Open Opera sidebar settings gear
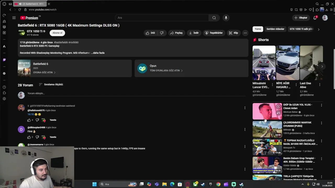This screenshot has height=188, width=335. (4, 99)
